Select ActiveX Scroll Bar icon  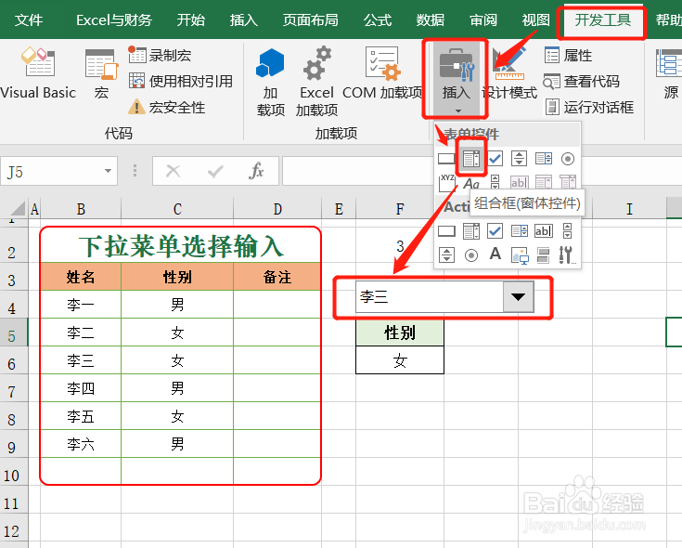tap(568, 230)
